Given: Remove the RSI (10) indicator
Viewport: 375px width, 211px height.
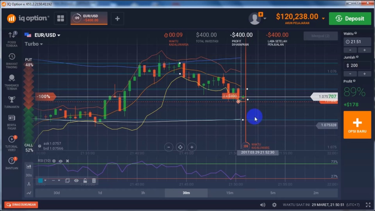Looking at the screenshot, I should pos(67,161).
